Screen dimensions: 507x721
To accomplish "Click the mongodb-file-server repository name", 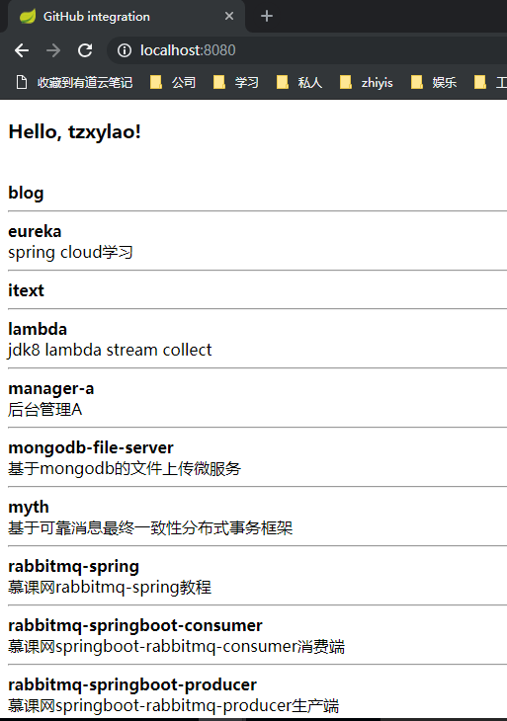I will click(91, 447).
